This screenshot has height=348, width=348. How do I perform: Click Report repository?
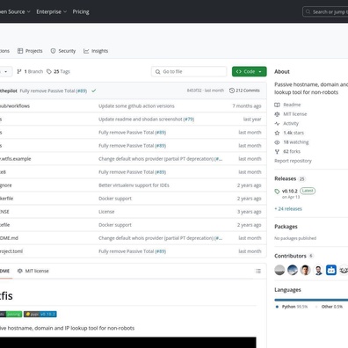click(x=293, y=161)
